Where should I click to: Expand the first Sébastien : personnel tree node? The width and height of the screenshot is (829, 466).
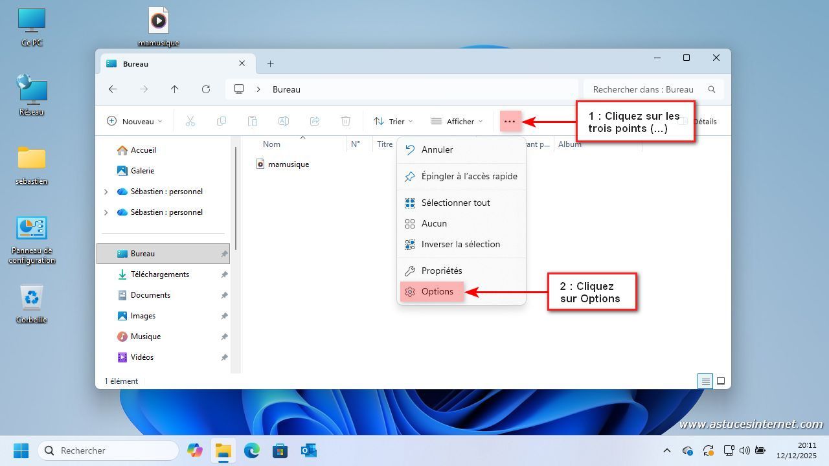pyautogui.click(x=106, y=192)
